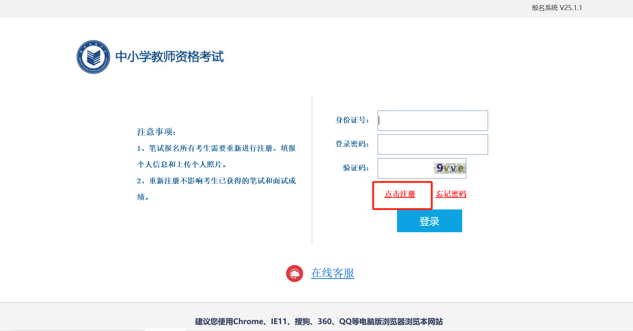Click the 中小学教师资格考试 site title
This screenshot has width=633, height=331.
[169, 57]
